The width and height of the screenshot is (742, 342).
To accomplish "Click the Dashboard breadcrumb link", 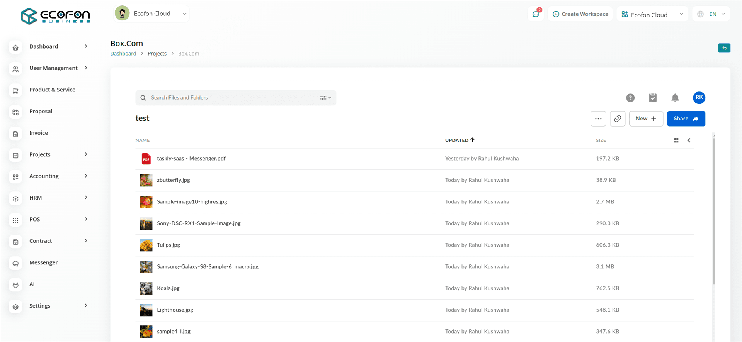I will tap(123, 54).
